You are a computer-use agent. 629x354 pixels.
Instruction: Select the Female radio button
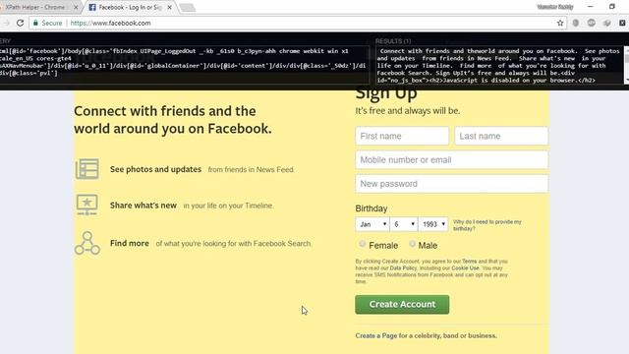pos(363,244)
